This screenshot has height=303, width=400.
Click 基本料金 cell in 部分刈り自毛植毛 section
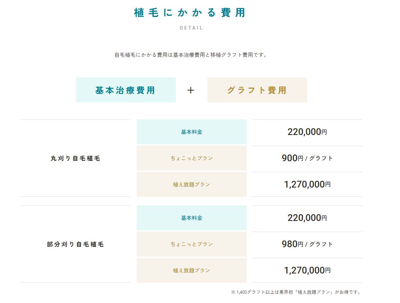click(x=191, y=218)
